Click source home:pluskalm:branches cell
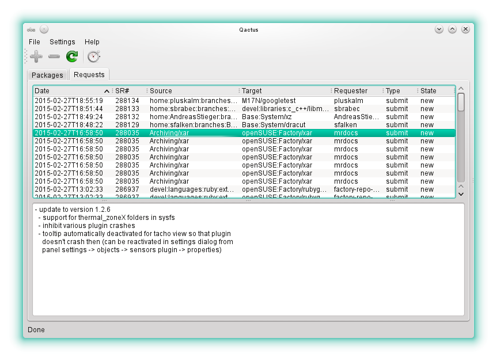Image resolution: width=497 pixels, height=361 pixels. 194,101
